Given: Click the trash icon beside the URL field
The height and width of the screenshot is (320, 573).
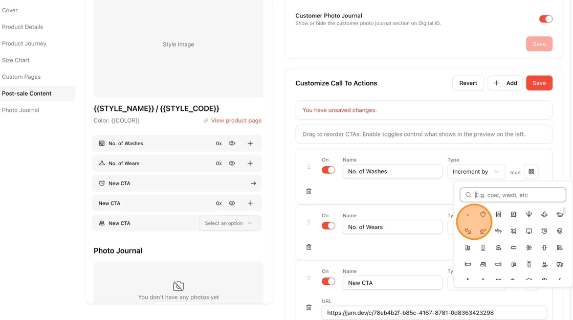Looking at the screenshot, I should [309, 308].
